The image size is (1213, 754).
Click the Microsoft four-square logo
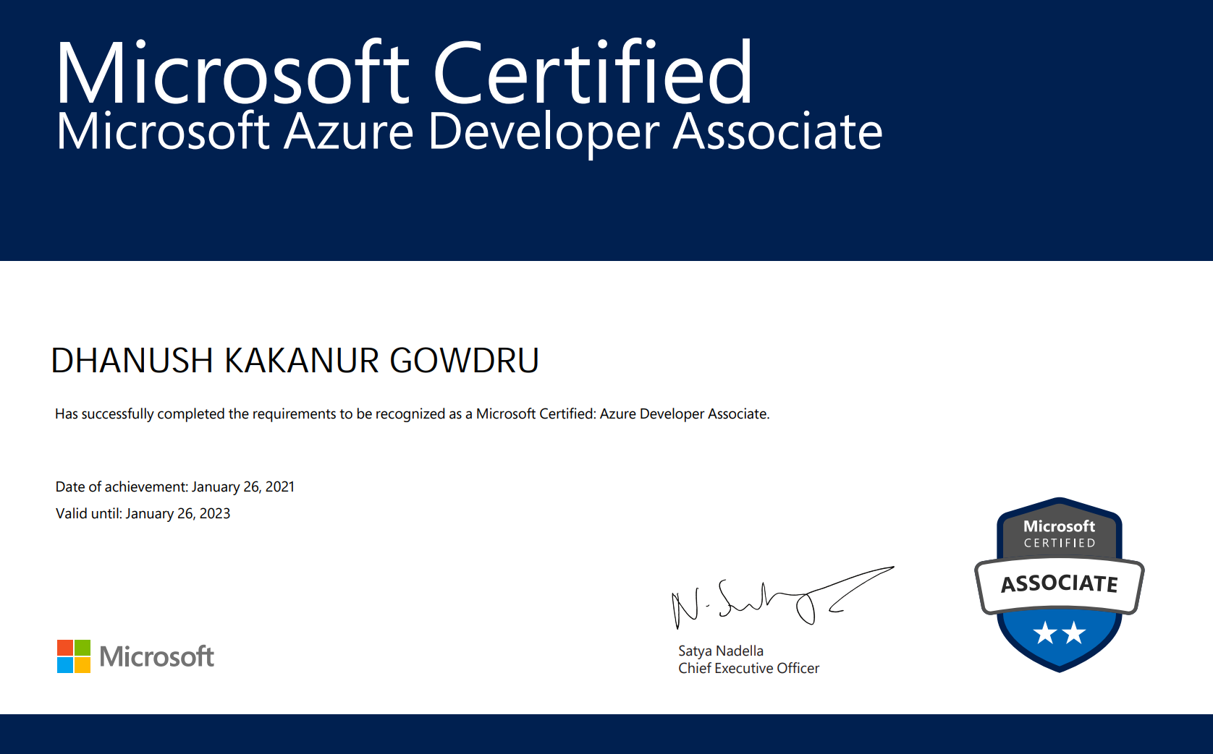click(x=74, y=656)
